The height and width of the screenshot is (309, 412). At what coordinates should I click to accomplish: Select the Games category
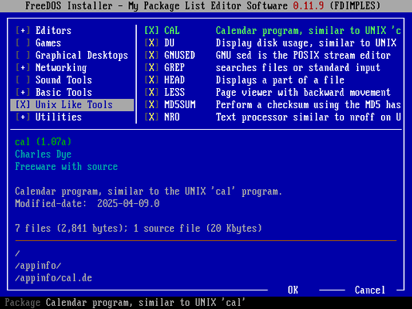pos(49,43)
